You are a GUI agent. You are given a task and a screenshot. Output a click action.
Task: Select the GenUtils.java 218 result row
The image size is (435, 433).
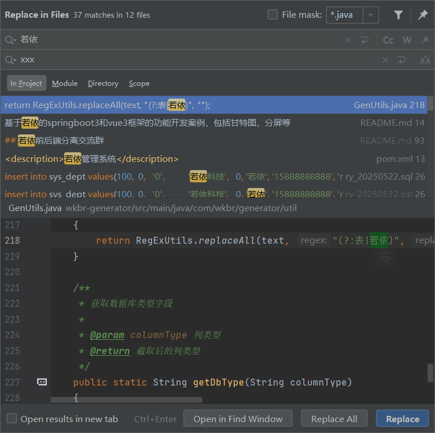coord(214,105)
